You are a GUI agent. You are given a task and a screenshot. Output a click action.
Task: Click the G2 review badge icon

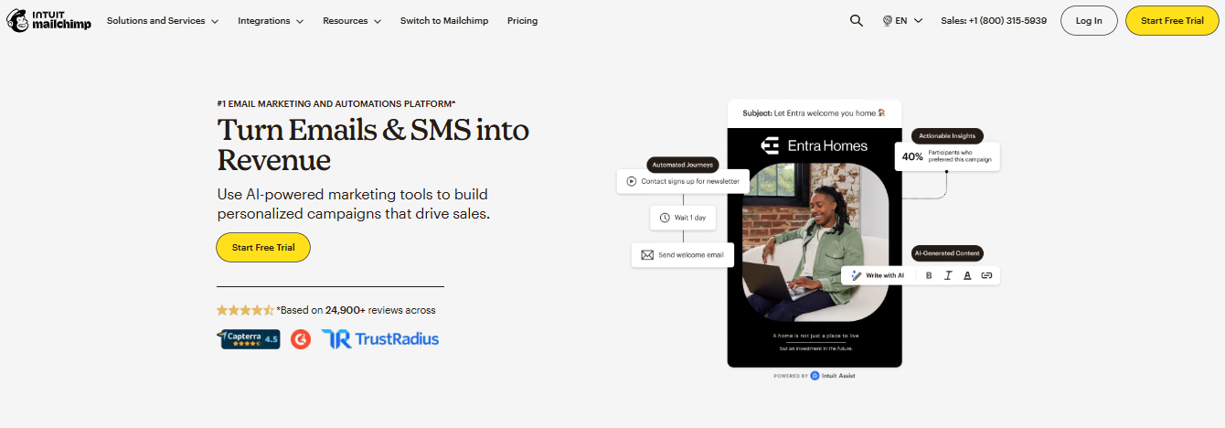point(301,339)
